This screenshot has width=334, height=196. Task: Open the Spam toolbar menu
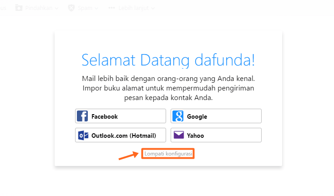click(83, 8)
